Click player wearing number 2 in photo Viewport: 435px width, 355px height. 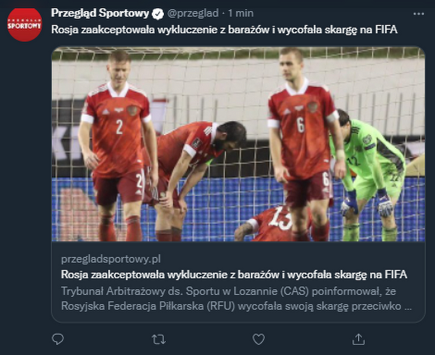click(x=117, y=146)
